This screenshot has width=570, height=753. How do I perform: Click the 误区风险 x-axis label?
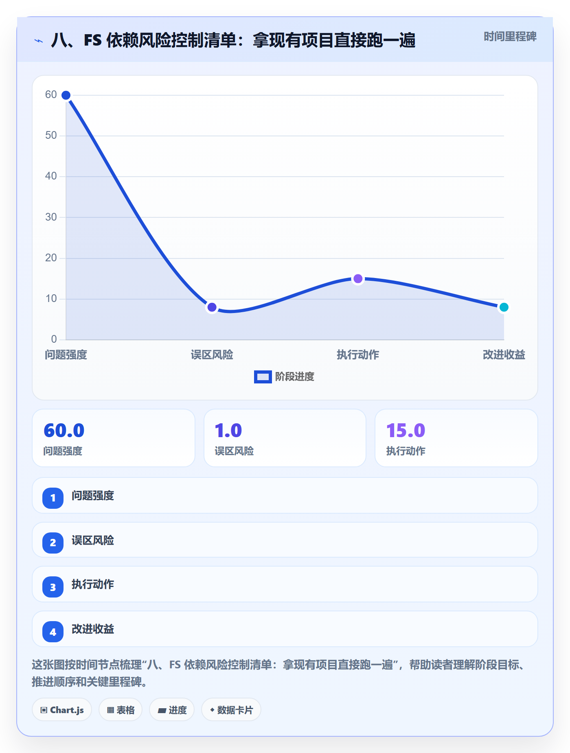[212, 355]
